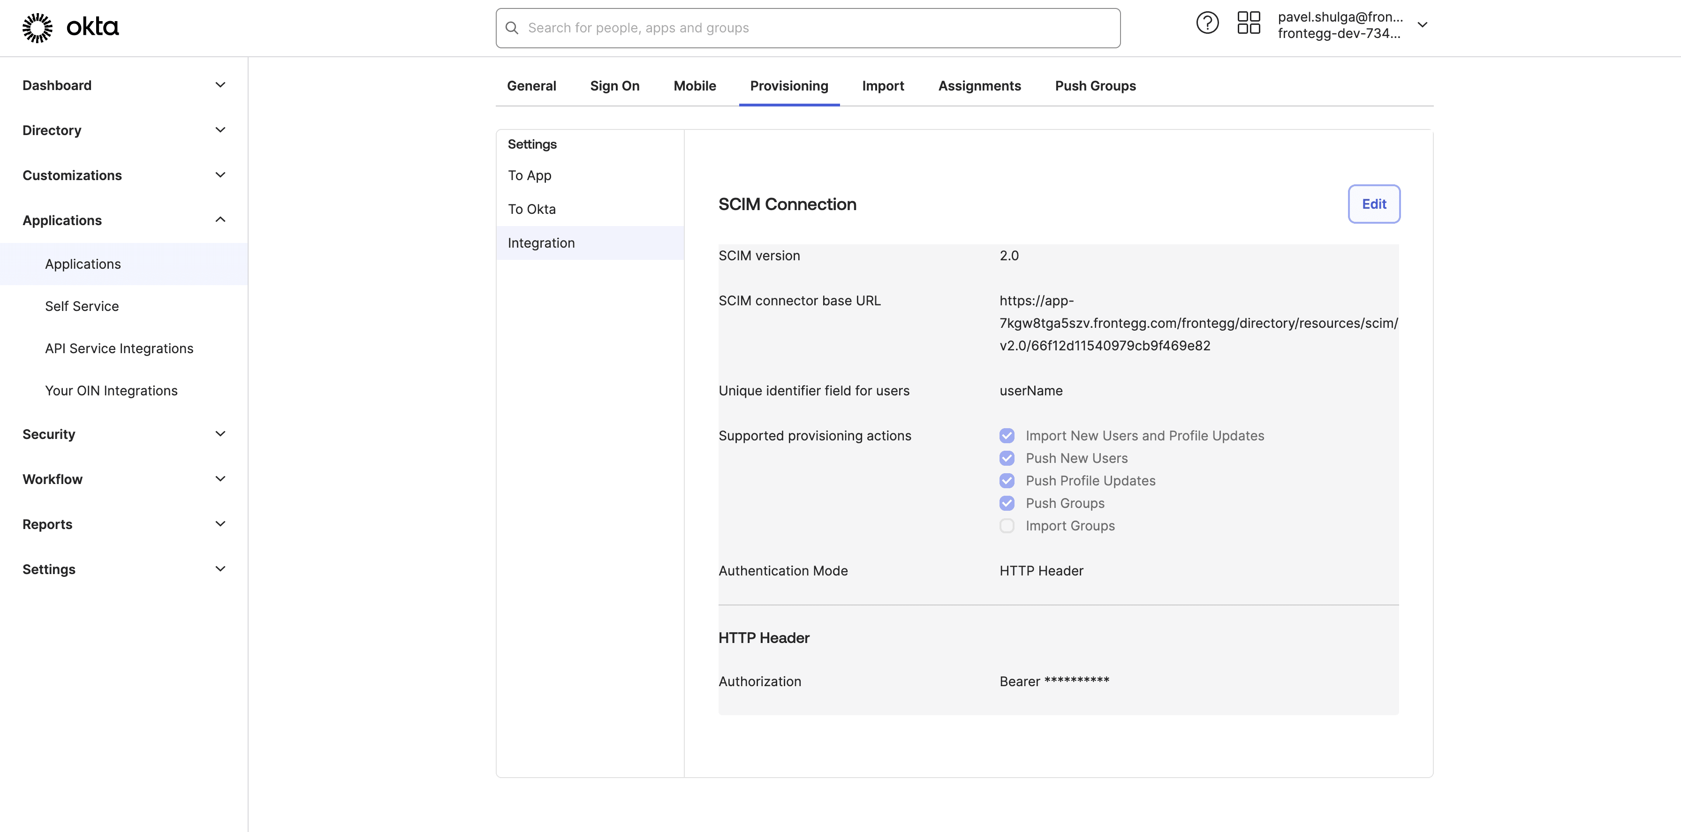This screenshot has height=832, width=1681.
Task: Select To App in Settings list
Action: [590, 175]
